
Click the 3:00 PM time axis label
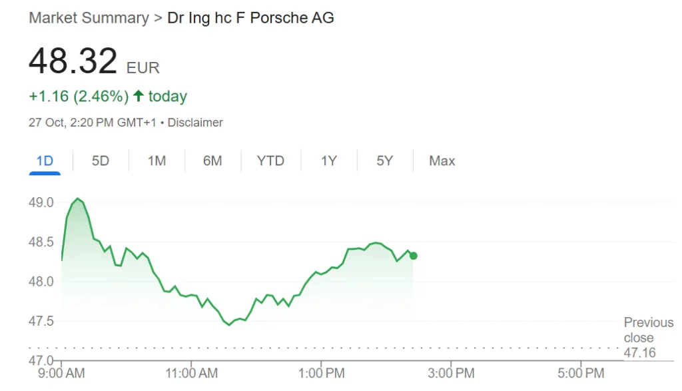(x=451, y=373)
